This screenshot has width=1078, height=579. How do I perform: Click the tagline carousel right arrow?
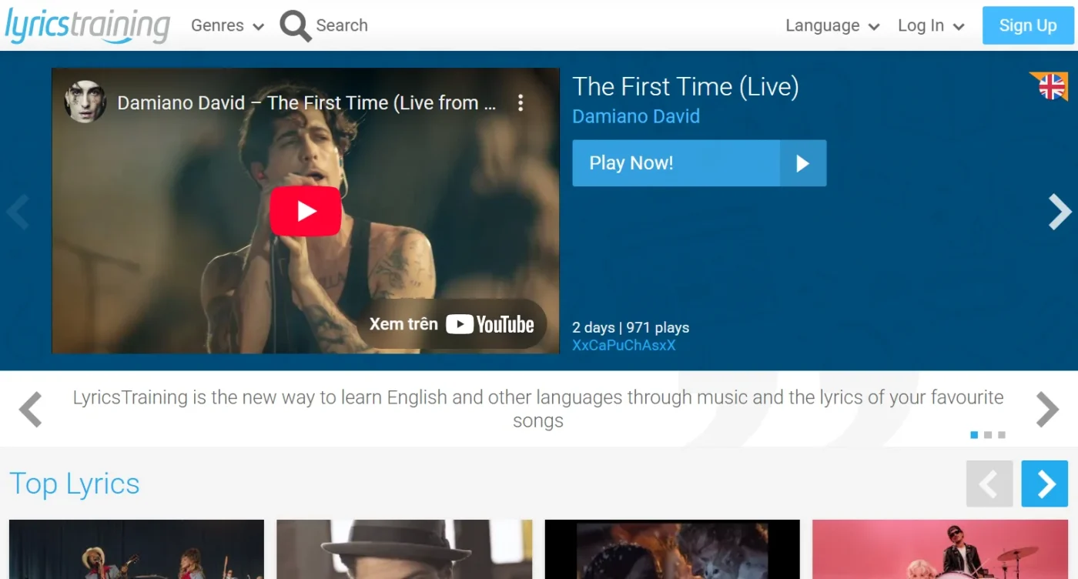click(1046, 409)
